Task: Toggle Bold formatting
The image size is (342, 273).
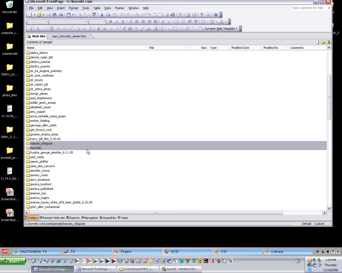Action: click(111, 22)
